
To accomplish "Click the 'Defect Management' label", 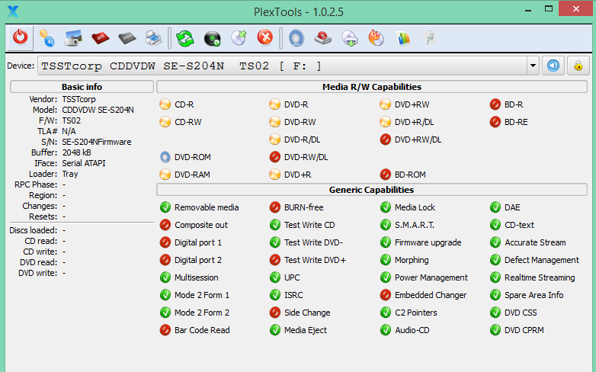I will pos(542,260).
